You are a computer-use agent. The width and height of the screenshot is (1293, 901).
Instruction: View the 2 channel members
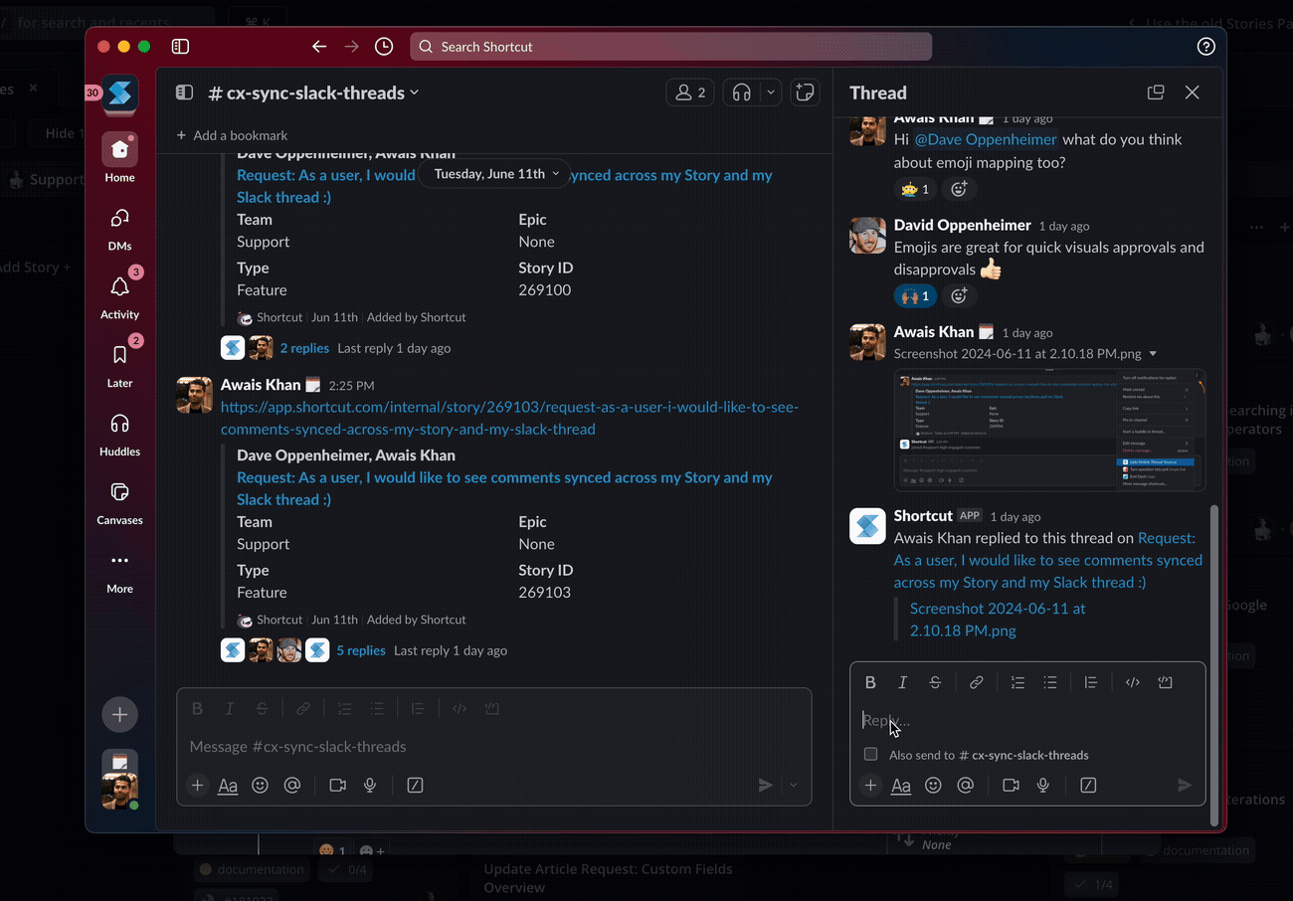(x=690, y=92)
